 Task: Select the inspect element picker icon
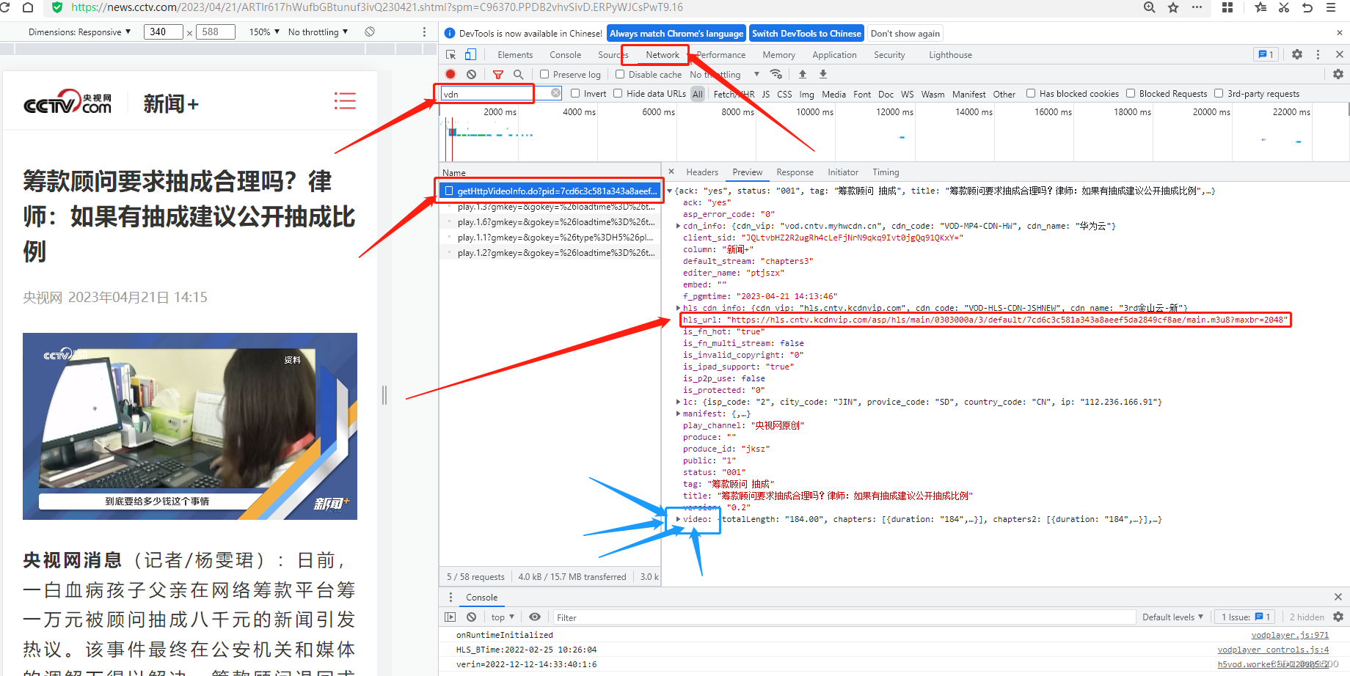pyautogui.click(x=451, y=55)
